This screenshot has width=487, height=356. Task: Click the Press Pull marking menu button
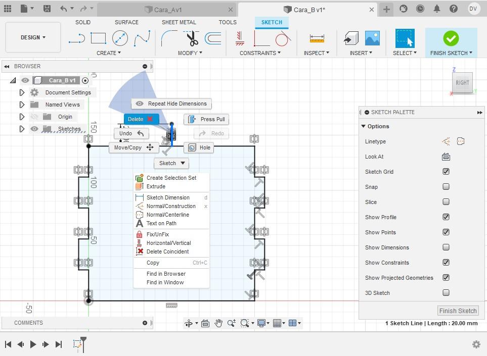tap(206, 119)
